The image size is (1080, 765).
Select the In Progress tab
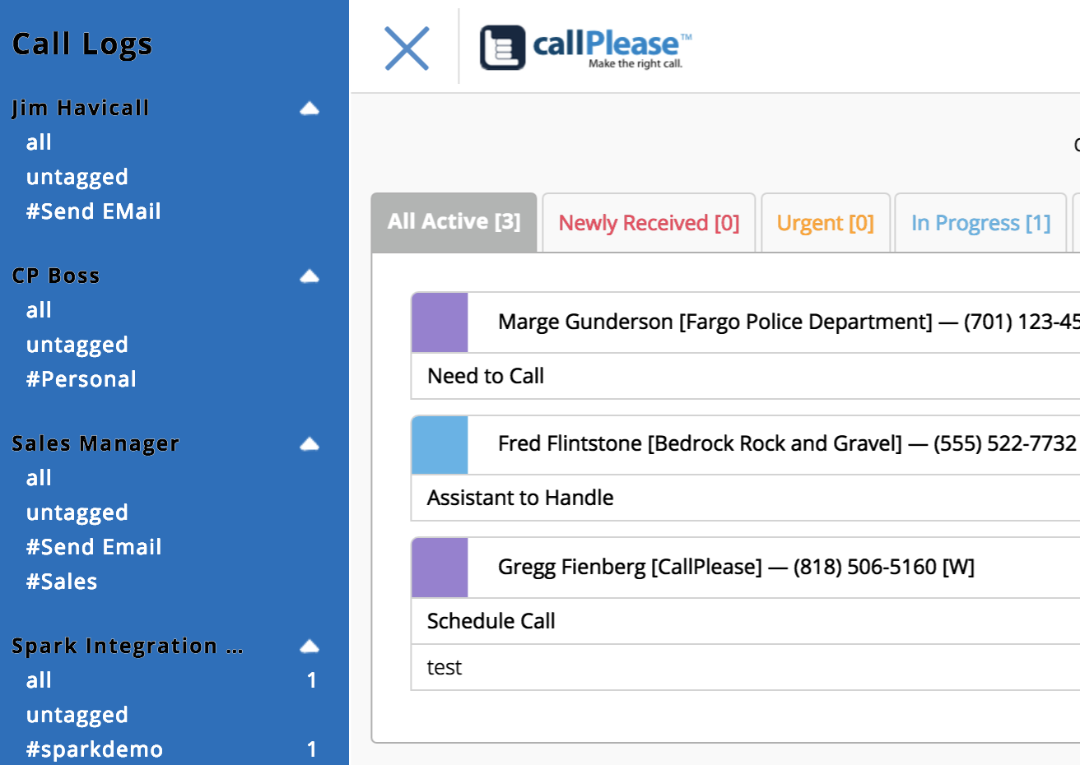(x=980, y=222)
